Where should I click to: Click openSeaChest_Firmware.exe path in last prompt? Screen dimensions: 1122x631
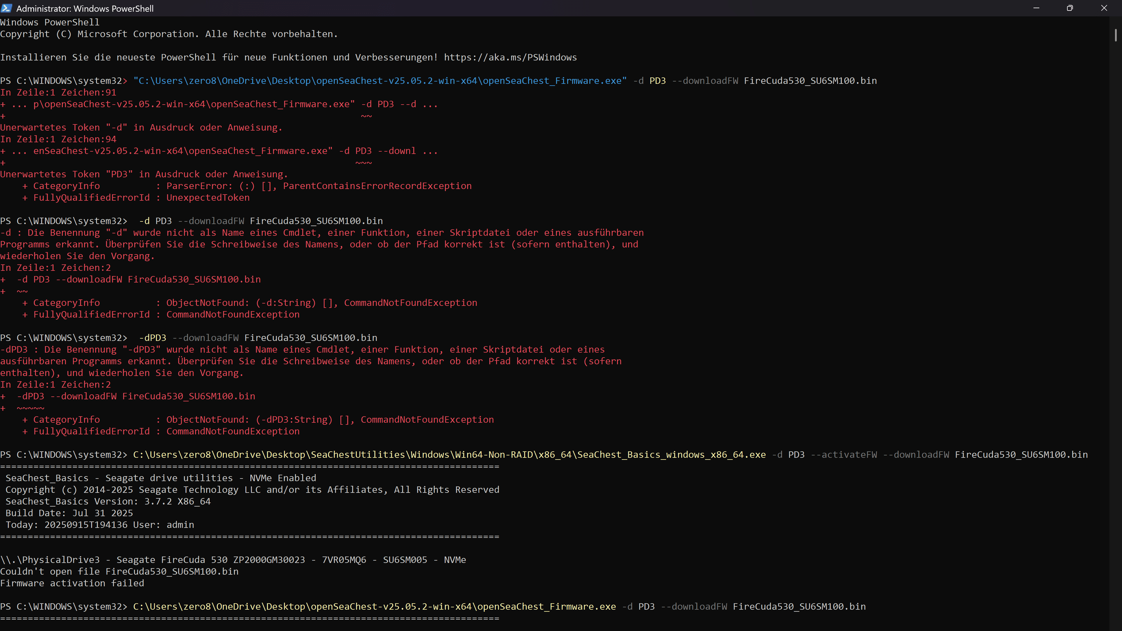[374, 607]
